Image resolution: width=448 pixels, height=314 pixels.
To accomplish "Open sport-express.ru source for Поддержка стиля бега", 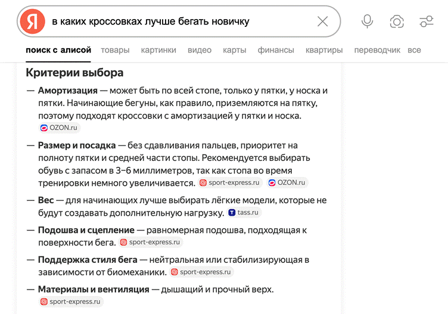I will [200, 272].
